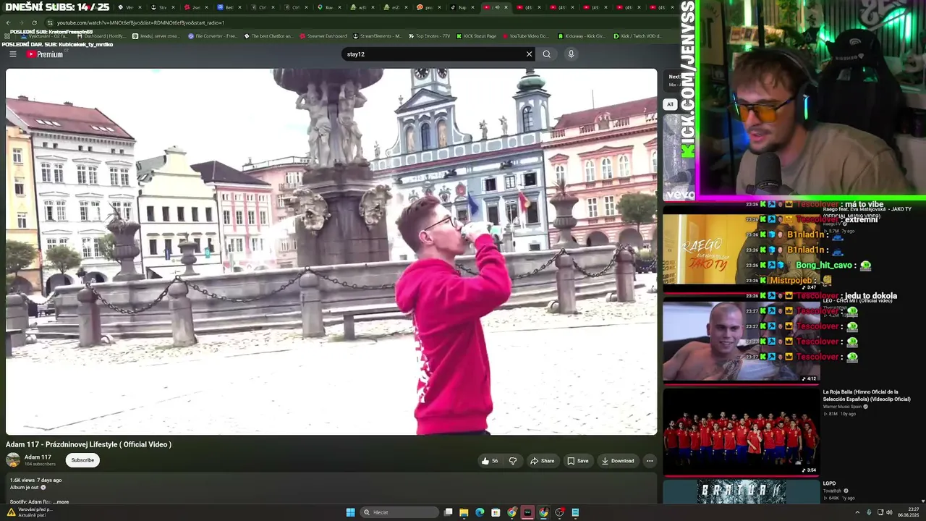
Task: Launch Microsoft Edge from the taskbar
Action: pos(480,512)
